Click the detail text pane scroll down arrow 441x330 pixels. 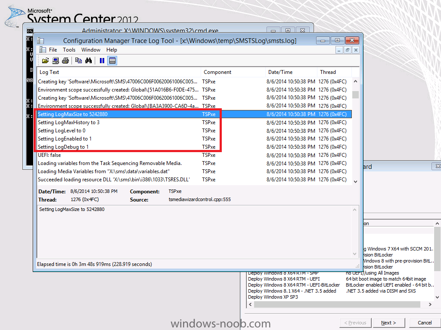pyautogui.click(x=355, y=254)
